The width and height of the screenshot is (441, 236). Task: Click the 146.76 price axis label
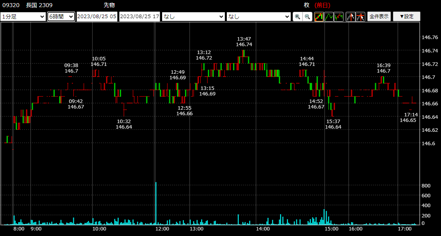(429, 37)
